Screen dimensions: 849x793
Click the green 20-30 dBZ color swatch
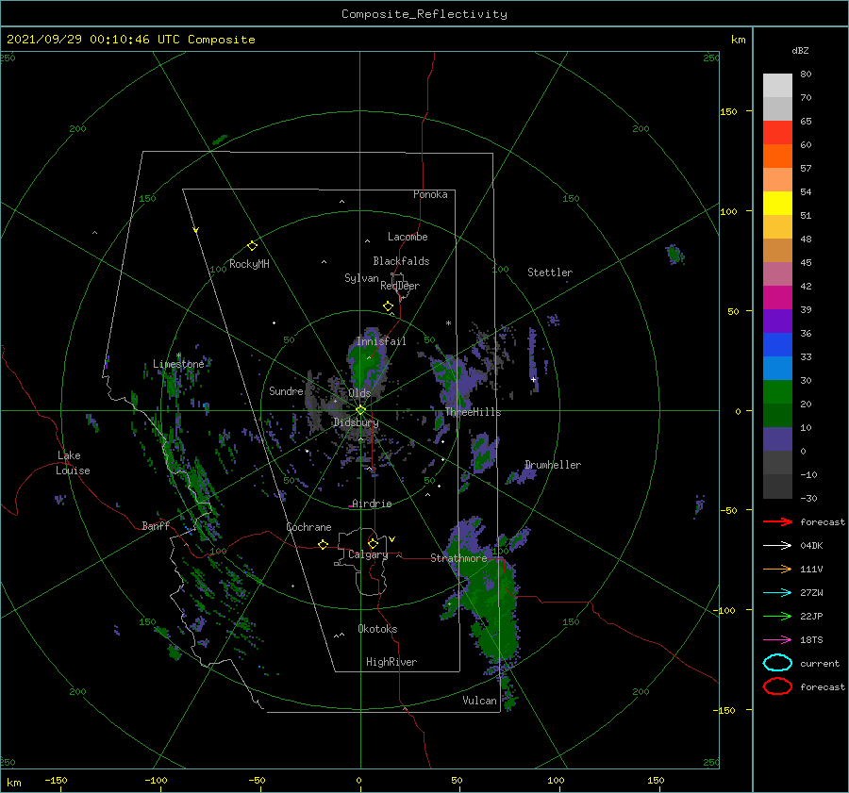tap(777, 392)
